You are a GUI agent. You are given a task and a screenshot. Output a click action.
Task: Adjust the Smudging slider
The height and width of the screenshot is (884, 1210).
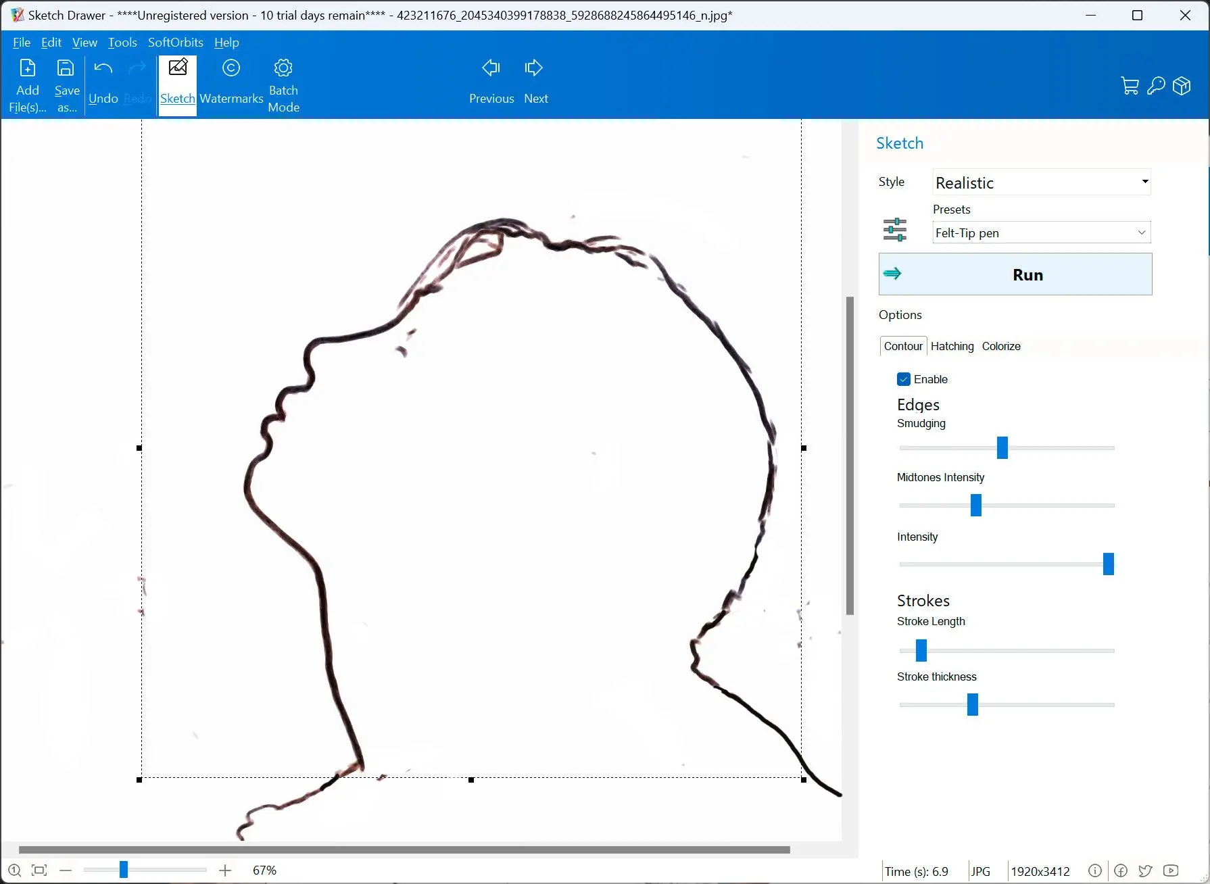pos(1002,447)
